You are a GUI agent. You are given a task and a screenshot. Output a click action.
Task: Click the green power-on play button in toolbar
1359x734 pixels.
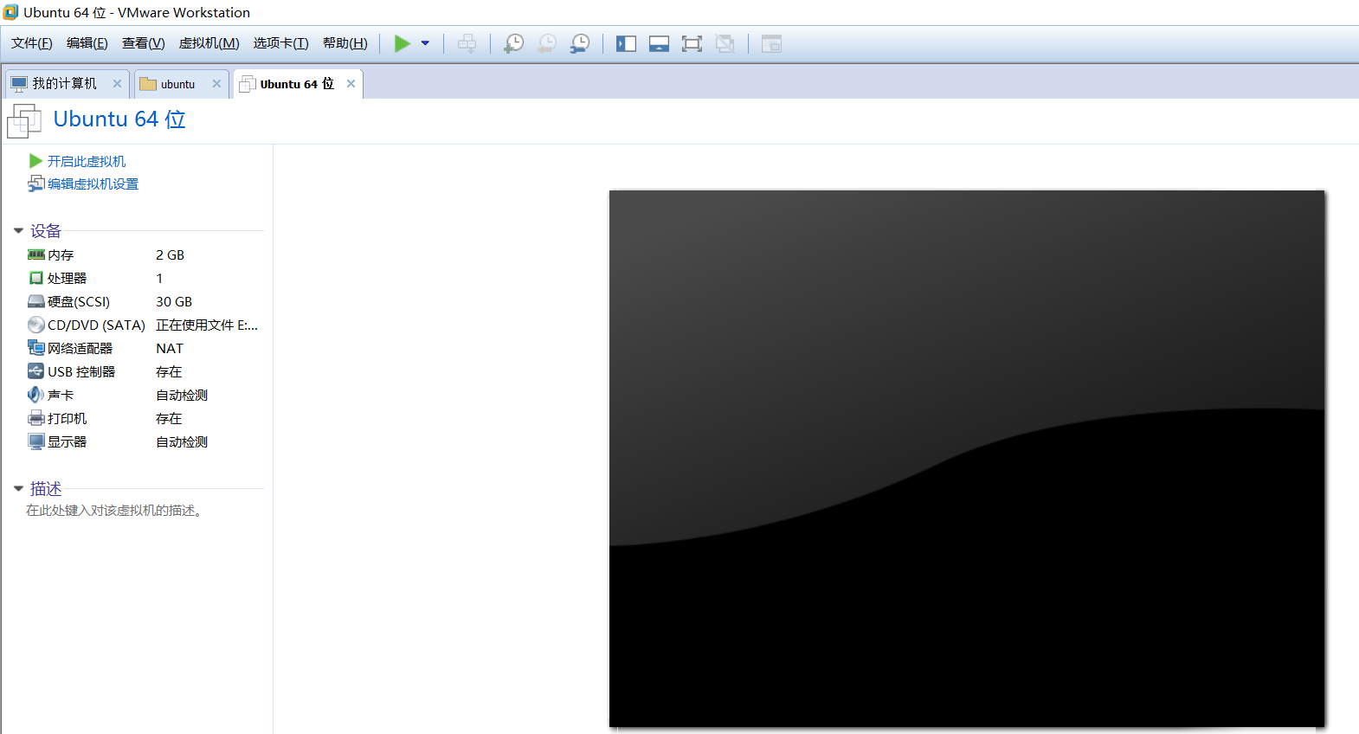[403, 43]
